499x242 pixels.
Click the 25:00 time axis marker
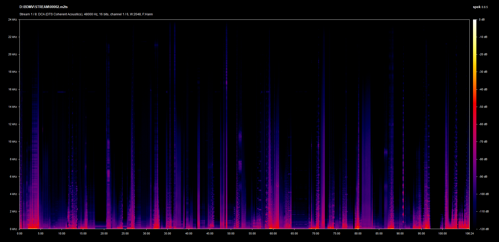125,234
